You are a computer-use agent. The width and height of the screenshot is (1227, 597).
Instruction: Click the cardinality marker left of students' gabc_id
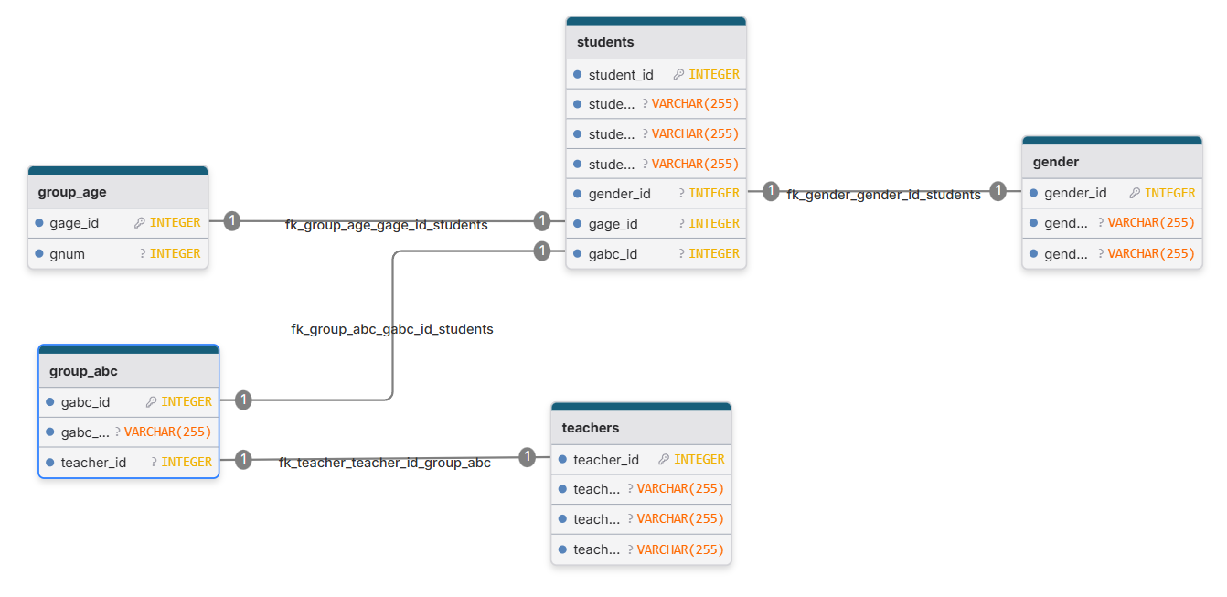click(x=542, y=251)
